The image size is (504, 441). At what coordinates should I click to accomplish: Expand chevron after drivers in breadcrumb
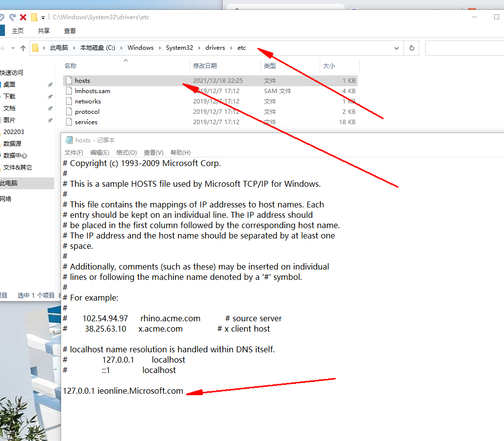(x=231, y=48)
